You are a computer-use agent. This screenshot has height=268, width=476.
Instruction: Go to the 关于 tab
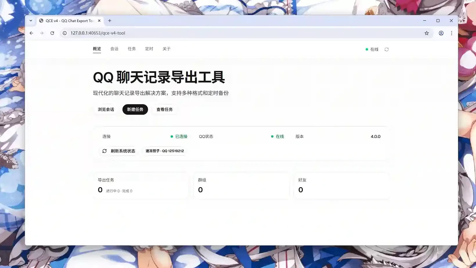click(167, 49)
